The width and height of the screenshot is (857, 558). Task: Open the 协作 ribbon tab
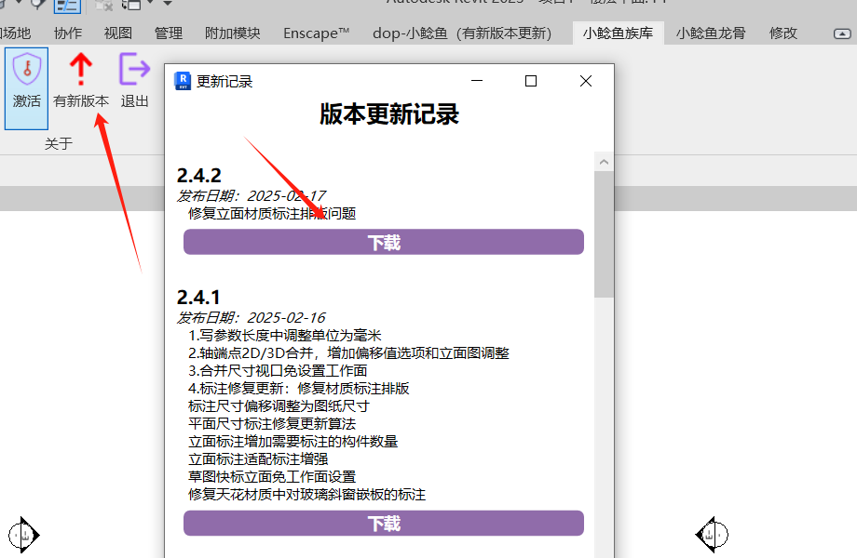pyautogui.click(x=68, y=33)
